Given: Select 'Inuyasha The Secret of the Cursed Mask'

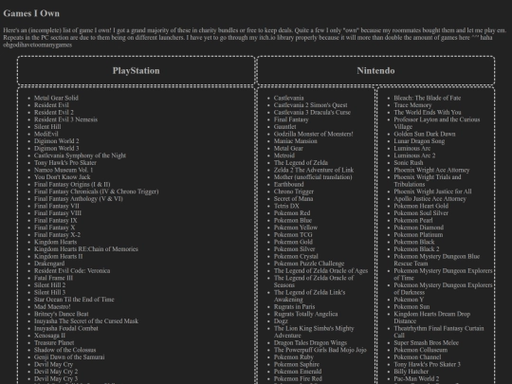Looking at the screenshot, I should (86, 321).
